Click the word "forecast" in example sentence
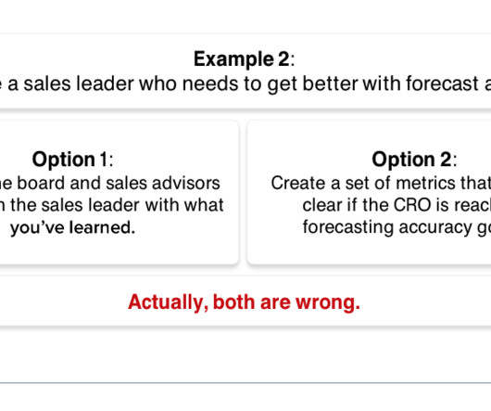This screenshot has height=411, width=491. pos(443,84)
